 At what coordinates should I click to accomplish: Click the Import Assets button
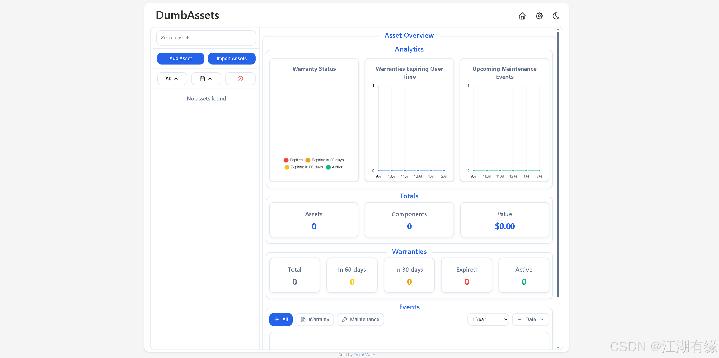point(232,59)
